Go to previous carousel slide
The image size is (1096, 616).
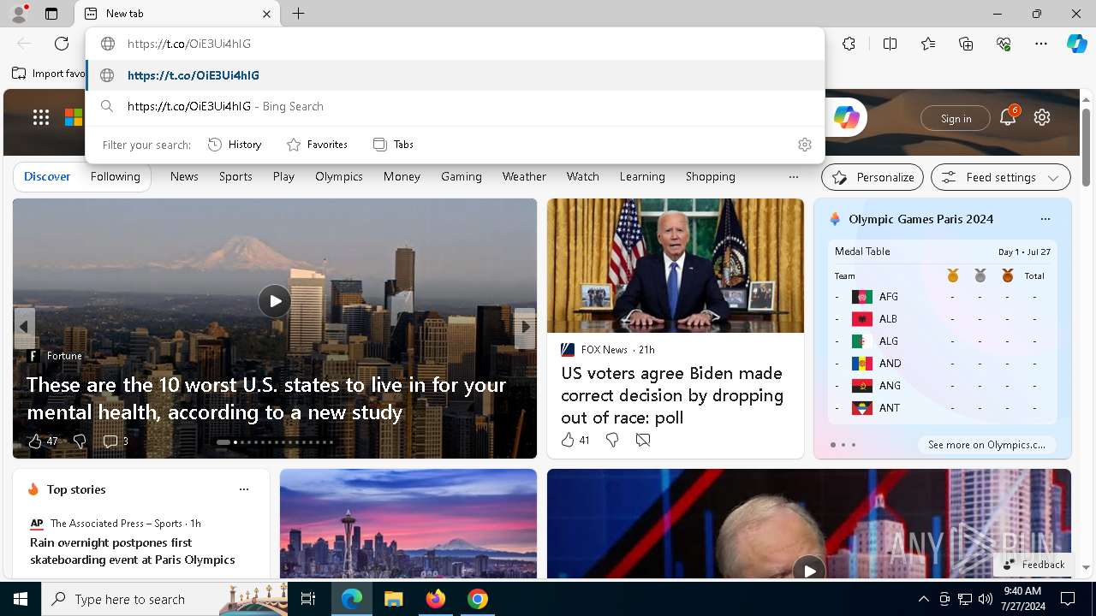click(23, 327)
